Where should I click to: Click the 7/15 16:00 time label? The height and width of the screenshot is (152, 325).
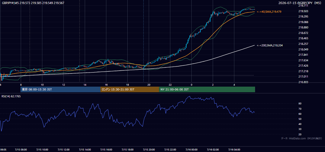pyautogui.click(x=106, y=150)
